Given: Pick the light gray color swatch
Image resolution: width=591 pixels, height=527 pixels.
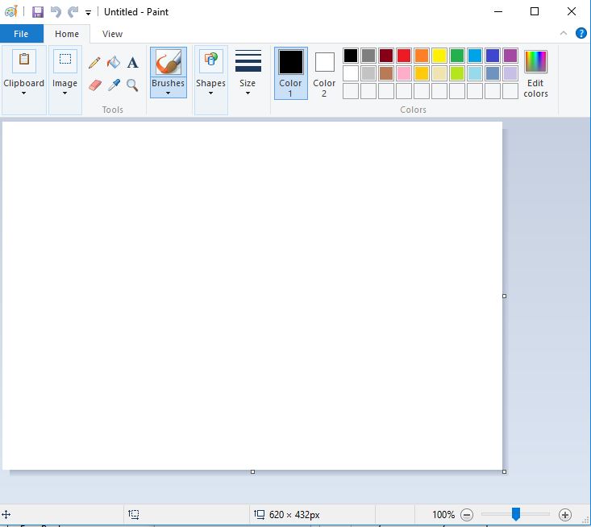Looking at the screenshot, I should 368,73.
